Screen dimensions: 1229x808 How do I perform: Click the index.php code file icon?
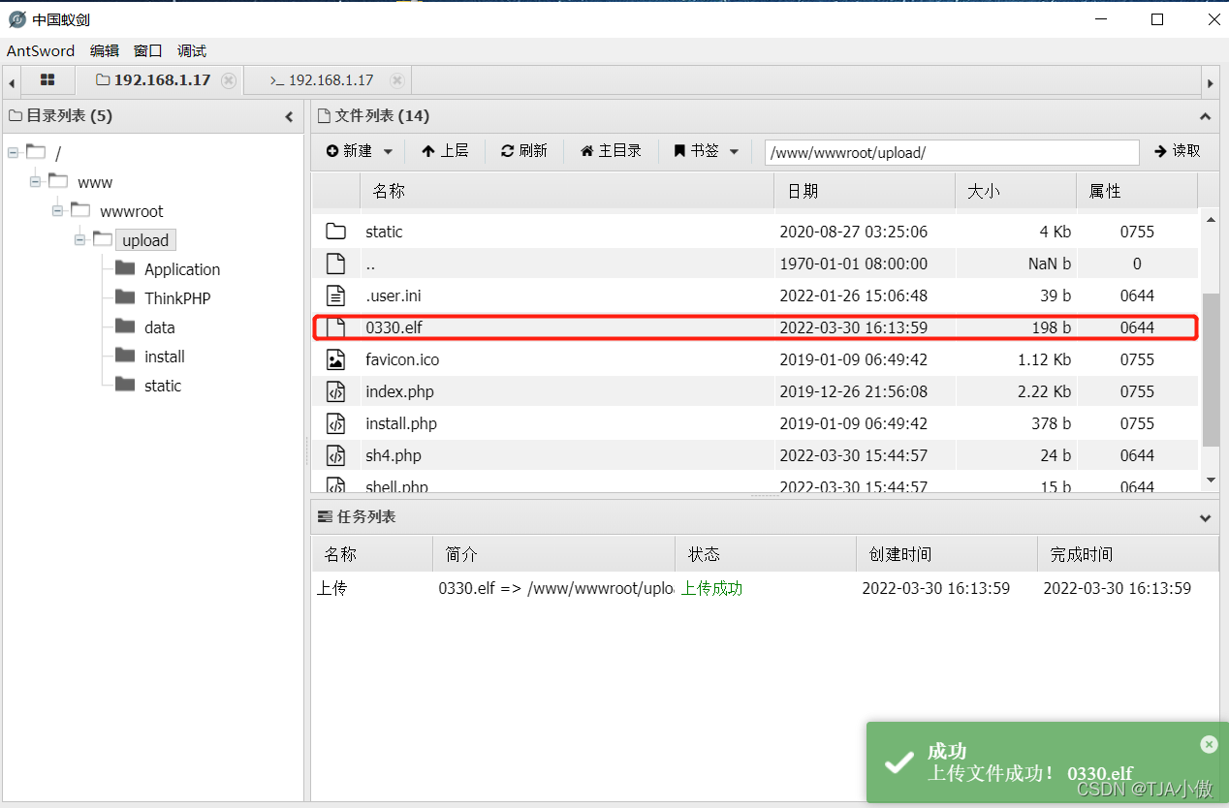coord(335,391)
